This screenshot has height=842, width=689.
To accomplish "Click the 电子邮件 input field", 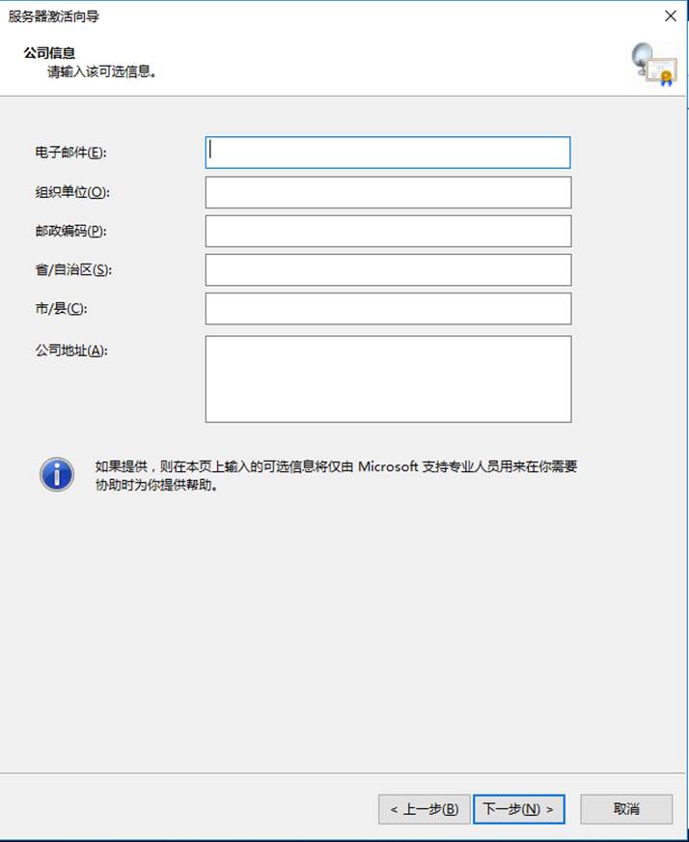I will [x=387, y=153].
